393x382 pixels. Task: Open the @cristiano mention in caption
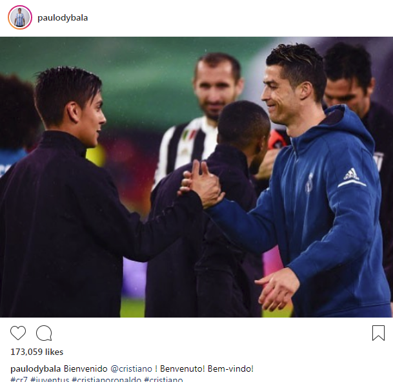132,369
